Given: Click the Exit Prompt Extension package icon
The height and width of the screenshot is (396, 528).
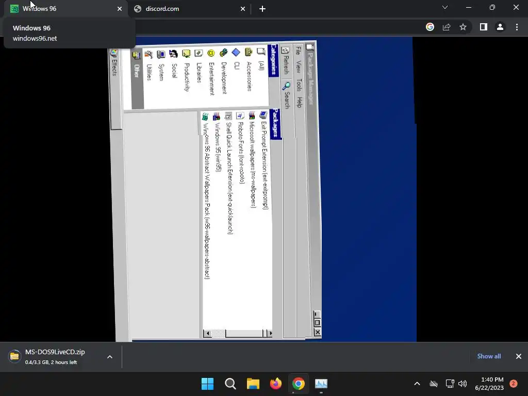Looking at the screenshot, I should coord(263,115).
